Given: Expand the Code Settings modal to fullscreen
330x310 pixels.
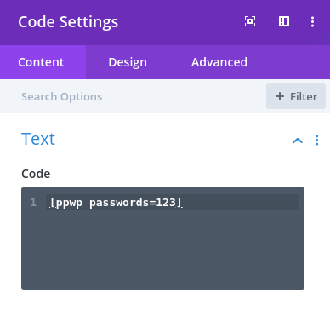Looking at the screenshot, I should (x=250, y=21).
